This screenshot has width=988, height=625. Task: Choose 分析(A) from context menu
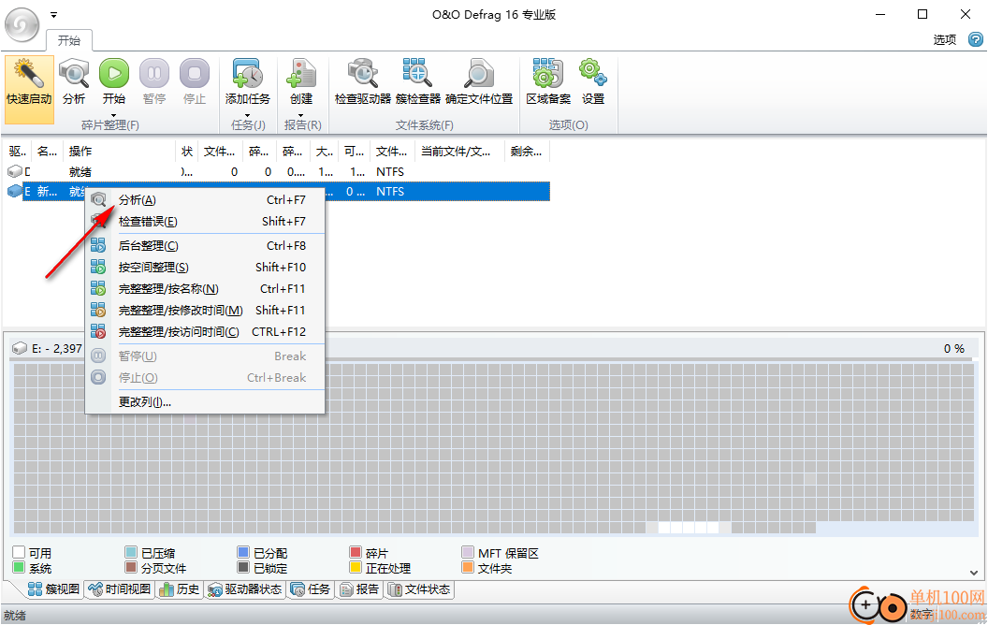tap(205, 199)
